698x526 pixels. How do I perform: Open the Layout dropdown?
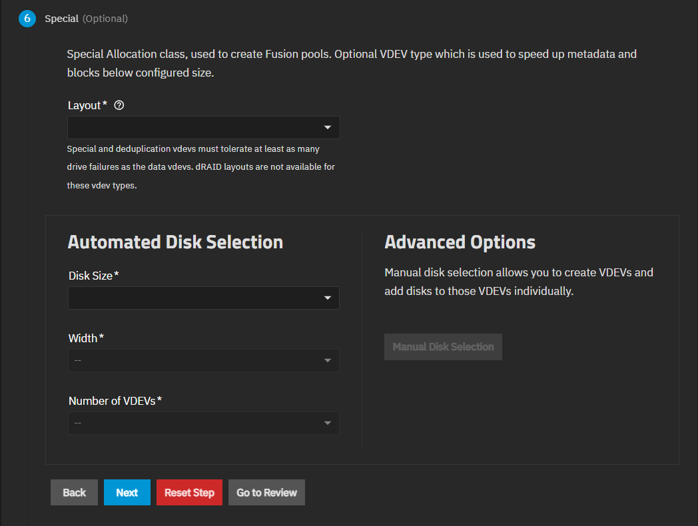pyautogui.click(x=203, y=128)
